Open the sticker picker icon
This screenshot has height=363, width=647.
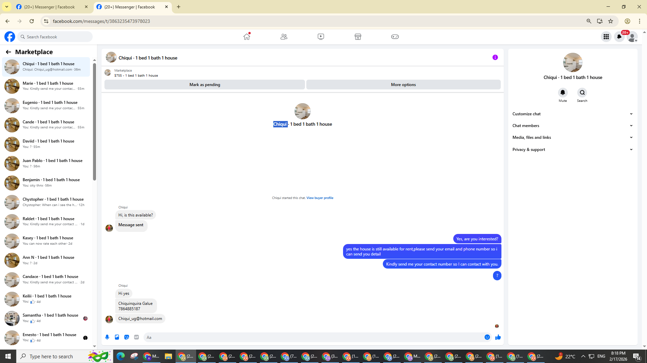click(x=127, y=337)
